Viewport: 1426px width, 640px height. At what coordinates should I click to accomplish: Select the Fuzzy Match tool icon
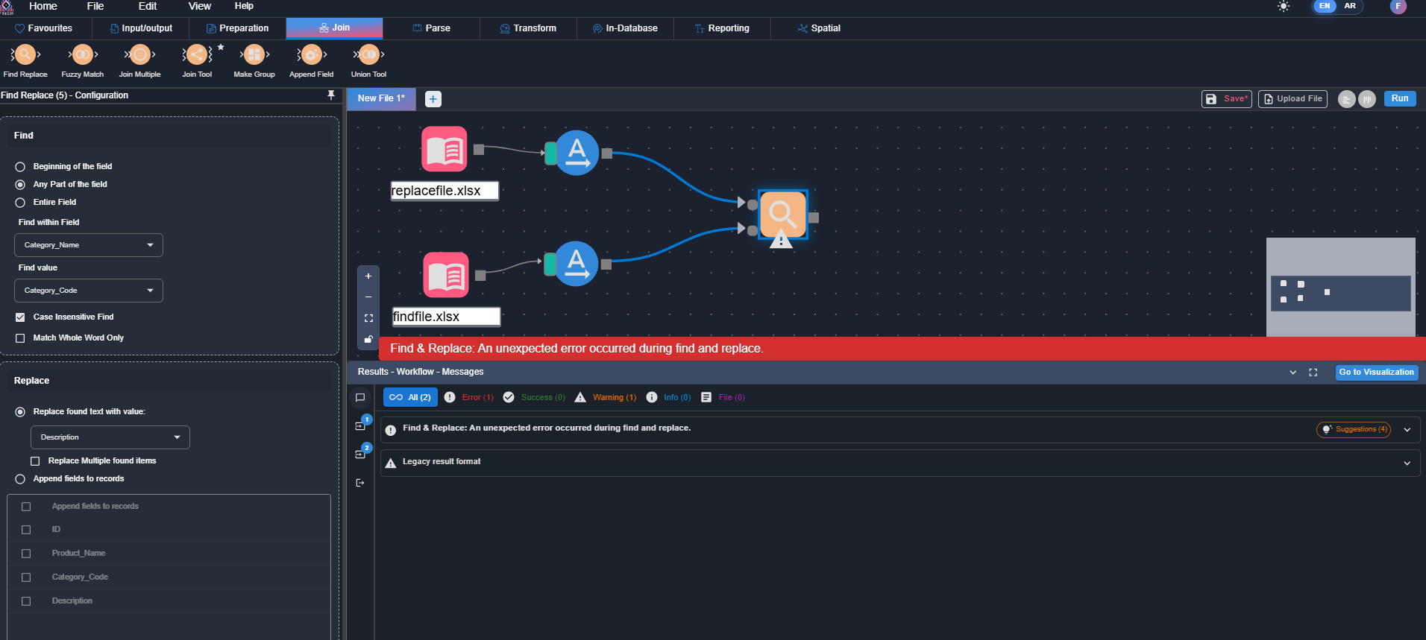pos(82,55)
